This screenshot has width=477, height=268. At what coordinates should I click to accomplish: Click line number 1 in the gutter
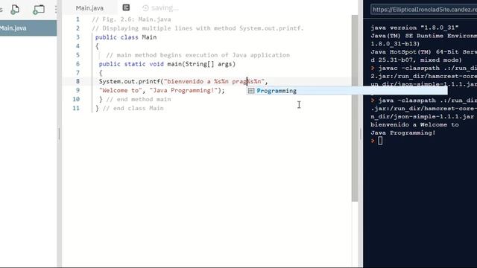[x=78, y=19]
